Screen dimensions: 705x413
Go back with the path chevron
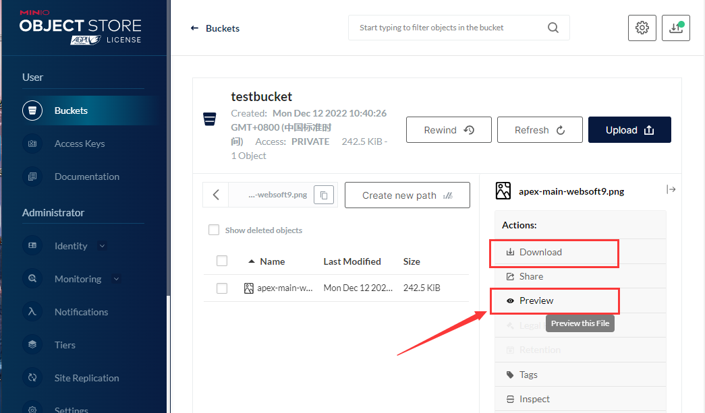(x=216, y=195)
